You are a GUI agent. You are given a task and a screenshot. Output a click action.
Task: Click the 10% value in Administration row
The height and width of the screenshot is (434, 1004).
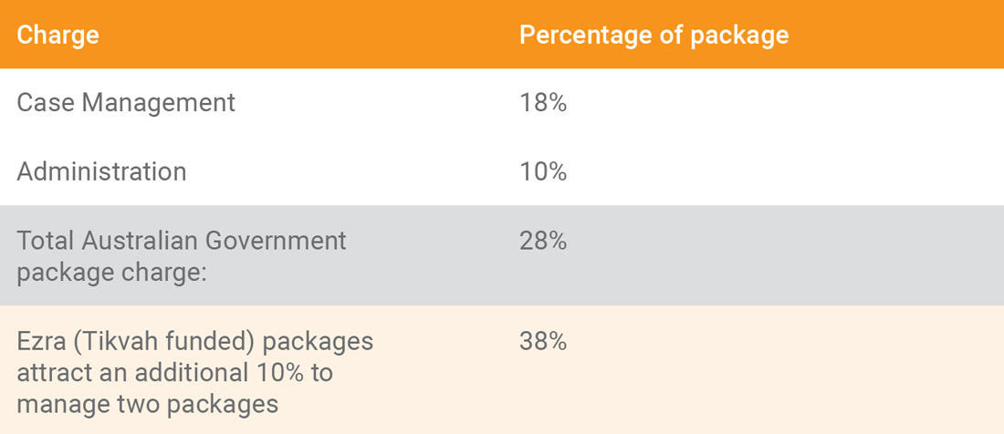pyautogui.click(x=543, y=171)
